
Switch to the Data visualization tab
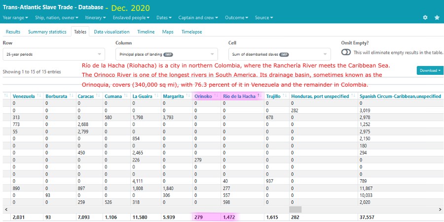click(111, 32)
